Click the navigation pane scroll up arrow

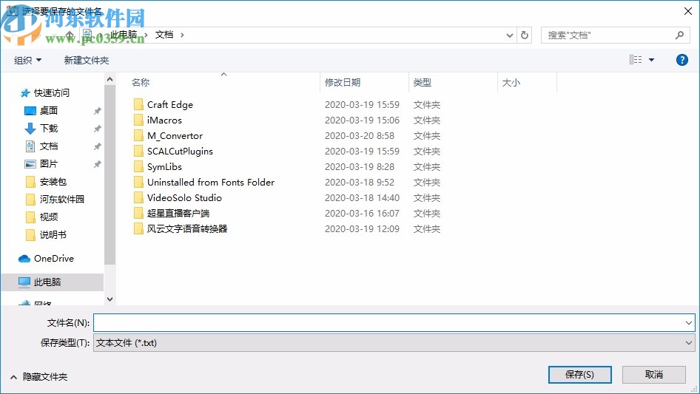110,79
